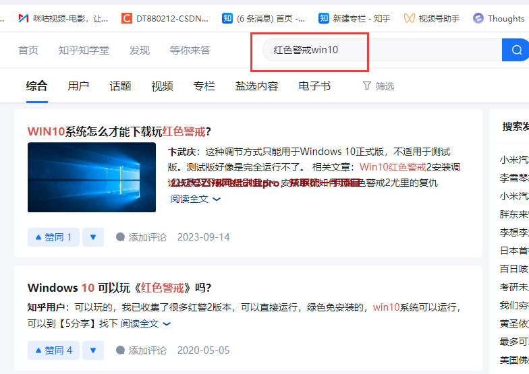This screenshot has height=374, width=529.
Task: Open the DT880212-CSDN bookmark
Action: coord(165,18)
